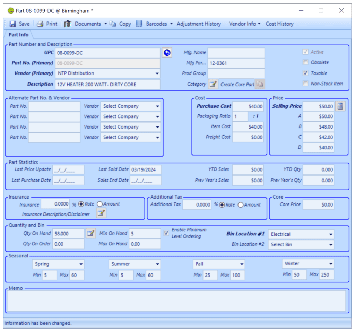355x332 pixels.
Task: Uncheck the Taxable checkbox
Action: pyautogui.click(x=305, y=73)
